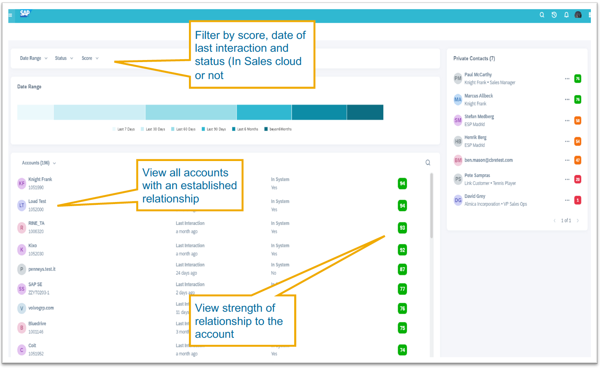Open global search from the header bar
Image resolution: width=600 pixels, height=368 pixels.
[542, 14]
